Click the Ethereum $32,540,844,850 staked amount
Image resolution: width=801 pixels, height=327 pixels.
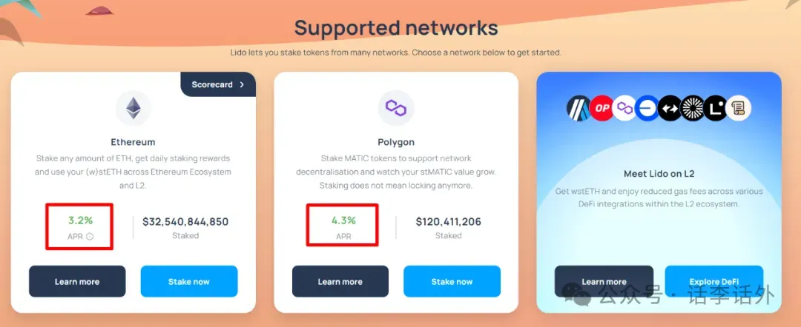(185, 221)
